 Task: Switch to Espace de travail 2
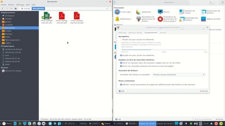(165, 124)
